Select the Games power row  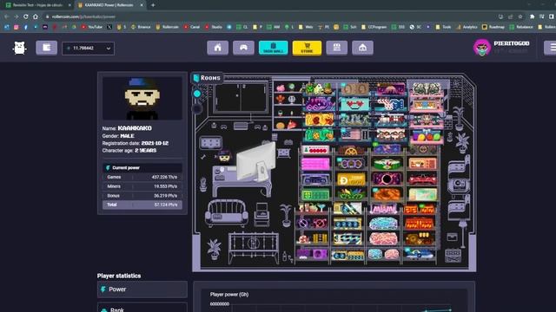(142, 177)
